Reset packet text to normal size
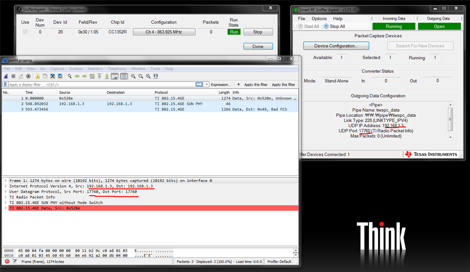Screen dimensions: 470x272 point(148,76)
